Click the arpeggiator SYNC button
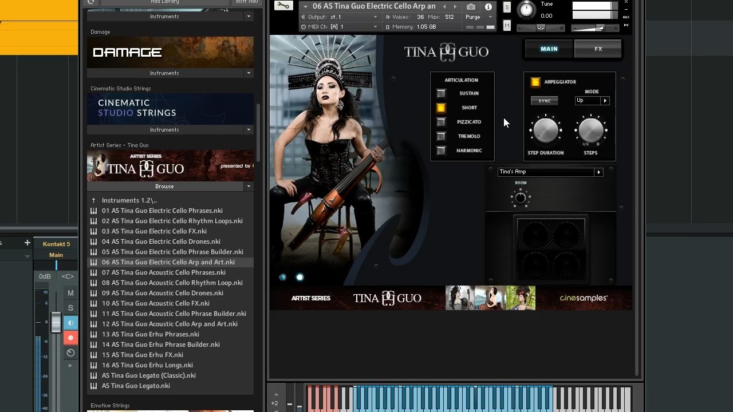 click(x=545, y=101)
